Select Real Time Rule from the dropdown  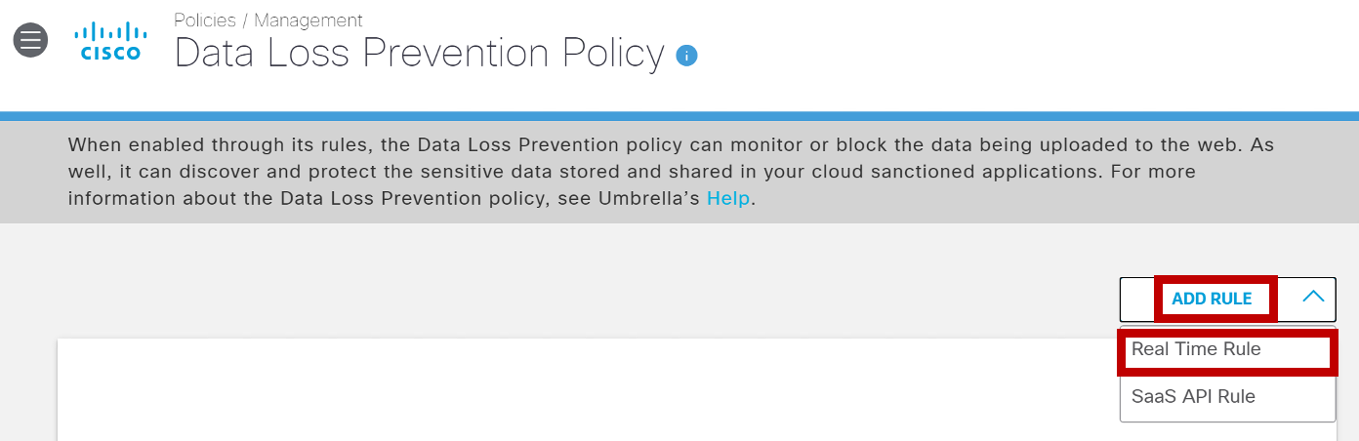[1196, 349]
